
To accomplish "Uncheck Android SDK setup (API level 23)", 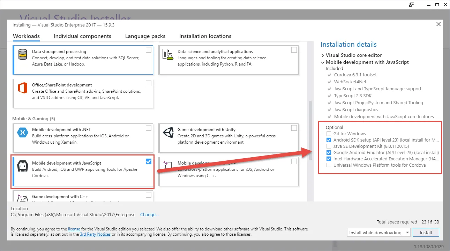I will coord(329,140).
